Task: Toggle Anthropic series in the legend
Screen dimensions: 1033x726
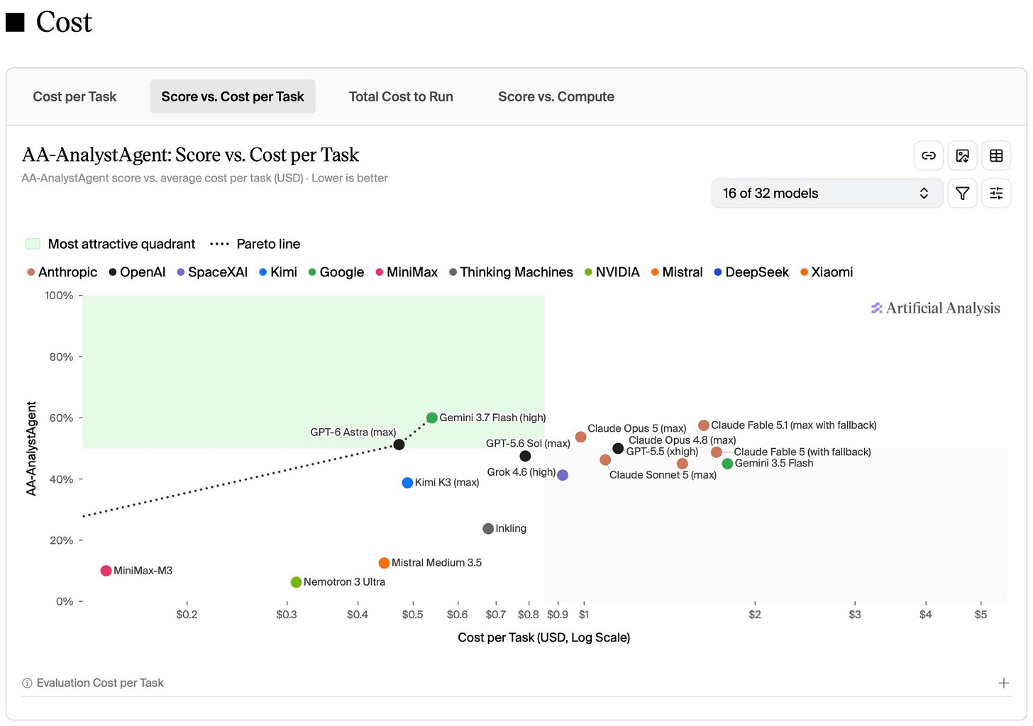Action: click(x=62, y=272)
